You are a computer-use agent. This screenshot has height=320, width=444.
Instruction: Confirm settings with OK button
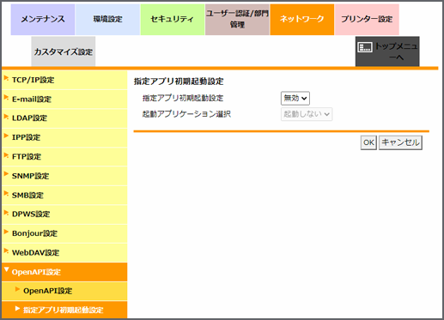368,142
